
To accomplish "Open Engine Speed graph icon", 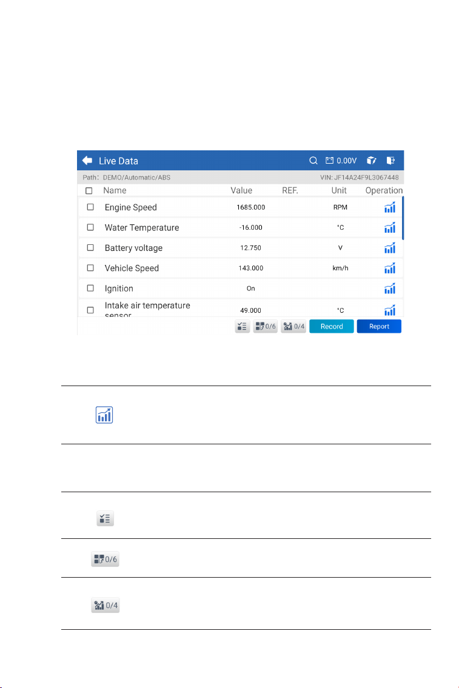I will [x=390, y=207].
